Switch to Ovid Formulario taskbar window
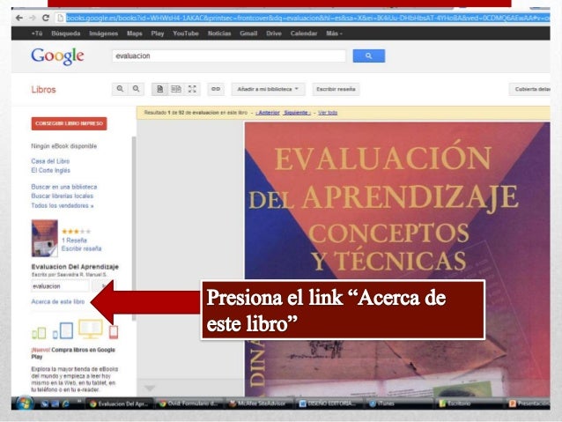The image size is (562, 422). pyautogui.click(x=189, y=403)
